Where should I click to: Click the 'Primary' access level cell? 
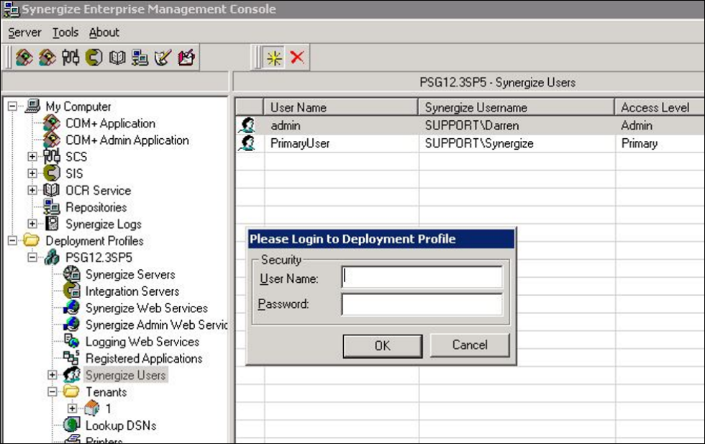point(639,143)
